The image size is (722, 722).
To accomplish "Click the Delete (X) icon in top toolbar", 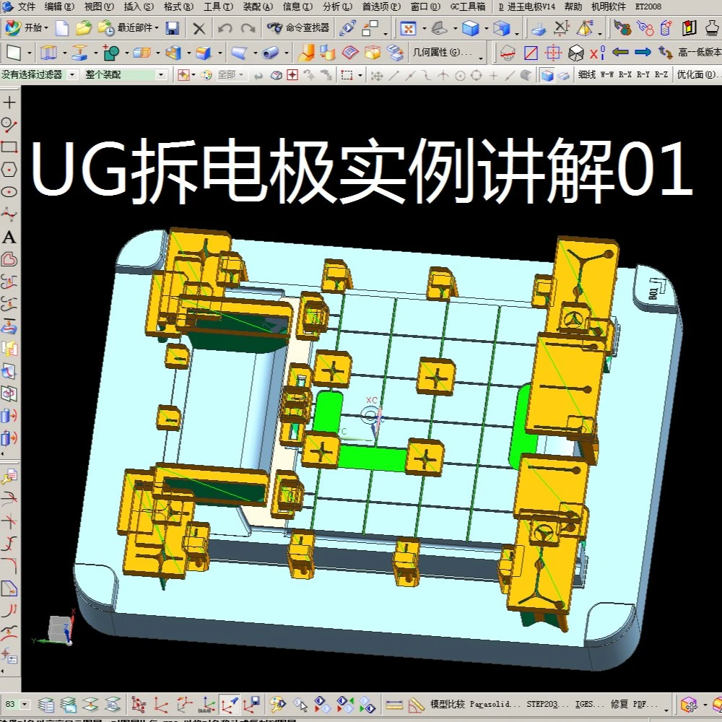I will (x=199, y=28).
